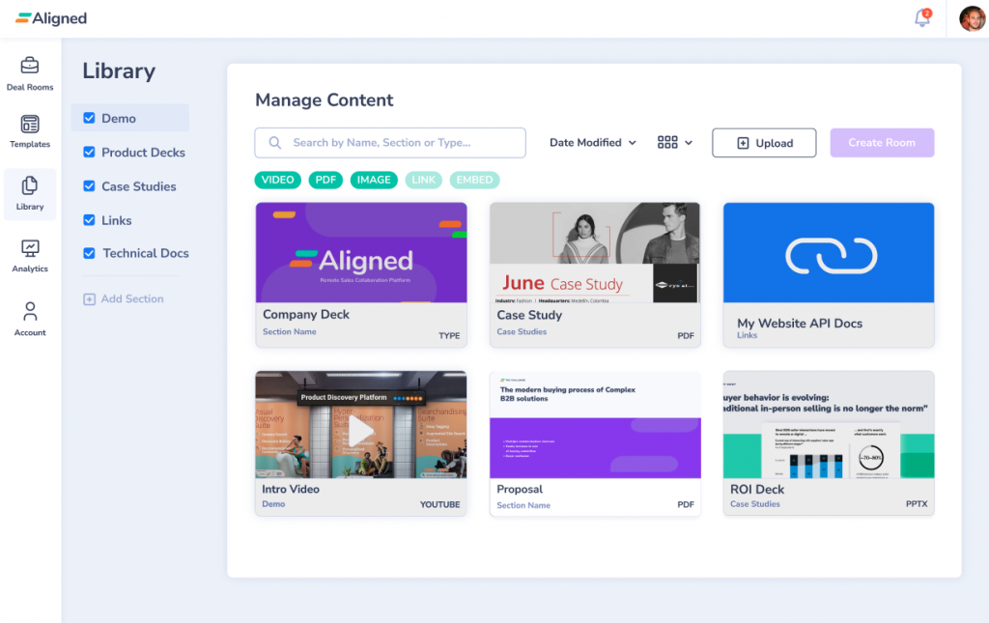Click the user profile avatar
Image resolution: width=989 pixels, height=623 pixels.
pos(972,17)
